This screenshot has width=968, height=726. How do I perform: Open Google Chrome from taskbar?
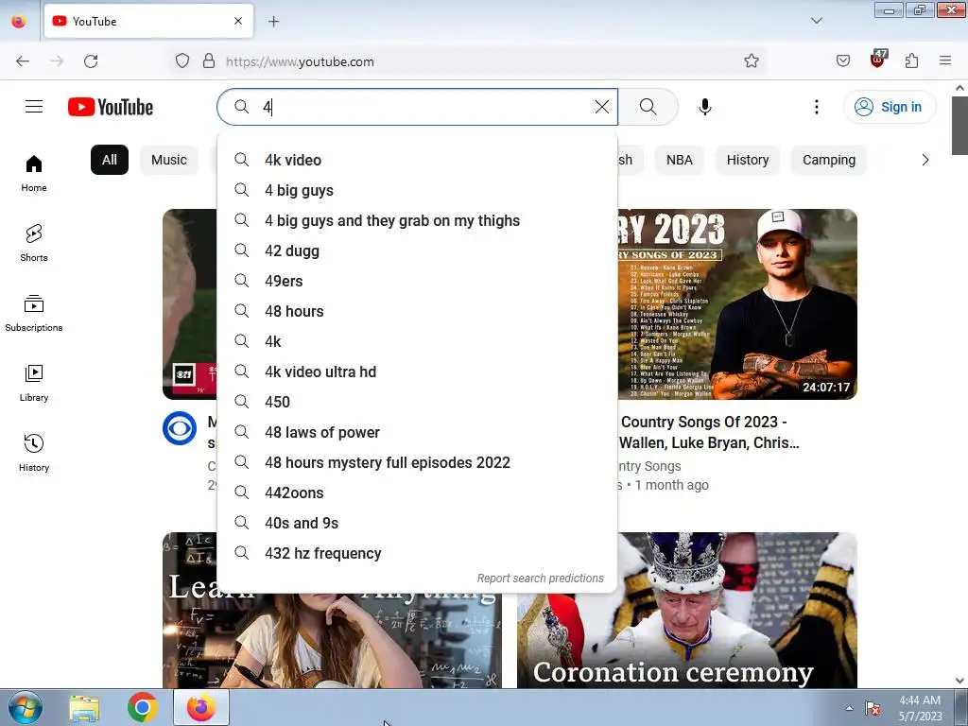coord(143,707)
